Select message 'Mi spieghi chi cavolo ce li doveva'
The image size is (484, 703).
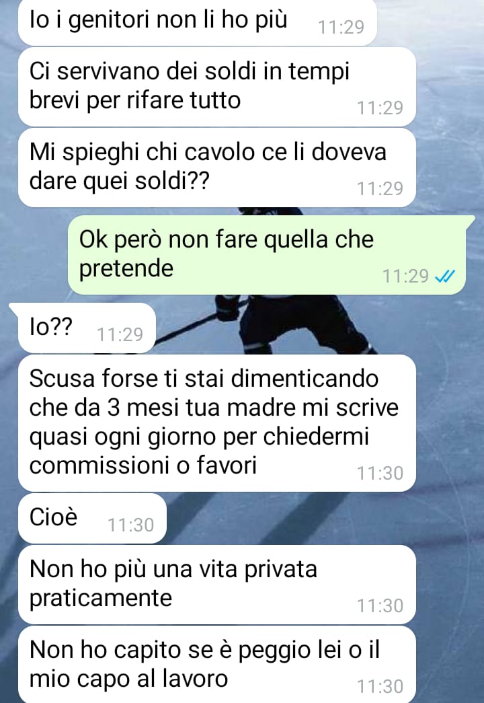click(217, 168)
